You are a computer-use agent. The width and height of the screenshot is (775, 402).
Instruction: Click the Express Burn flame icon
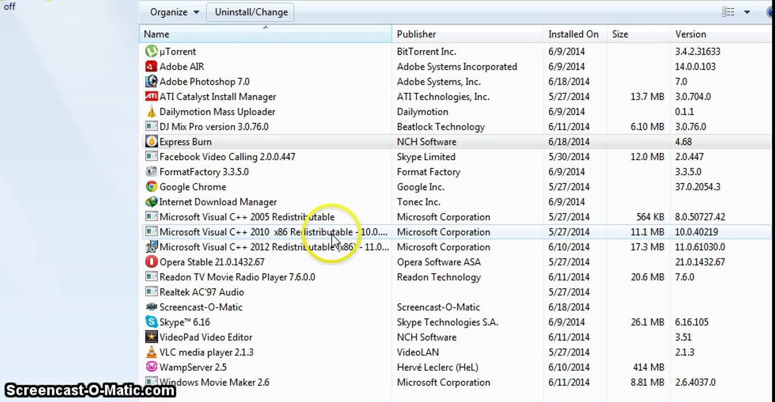click(151, 142)
